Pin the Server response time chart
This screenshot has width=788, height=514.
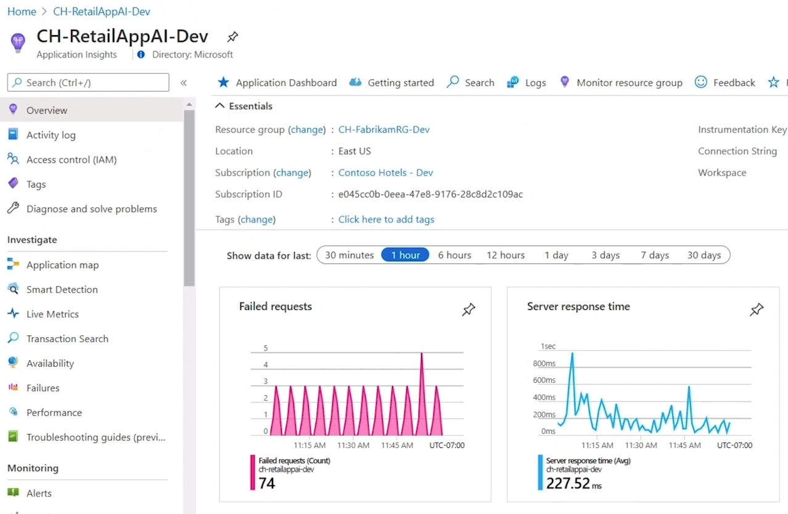coord(757,309)
